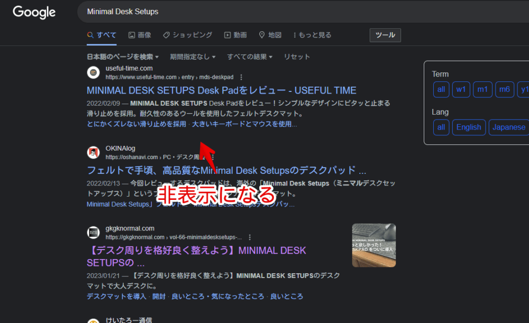Click the tag icon in the ショッピング tab
Image resolution: width=529 pixels, height=323 pixels.
coord(166,35)
